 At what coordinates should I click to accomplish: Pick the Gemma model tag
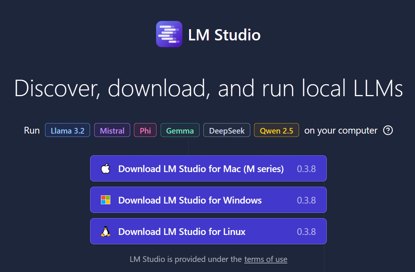click(180, 130)
